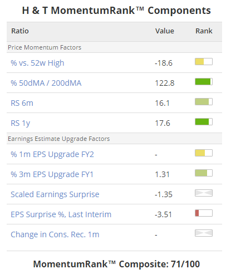This screenshot has width=226, height=274.
Task: Click the green RS 1y rank bar
Action: 204,122
